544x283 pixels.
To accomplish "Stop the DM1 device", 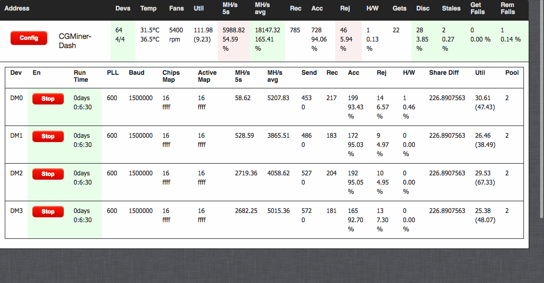I will pos(48,136).
